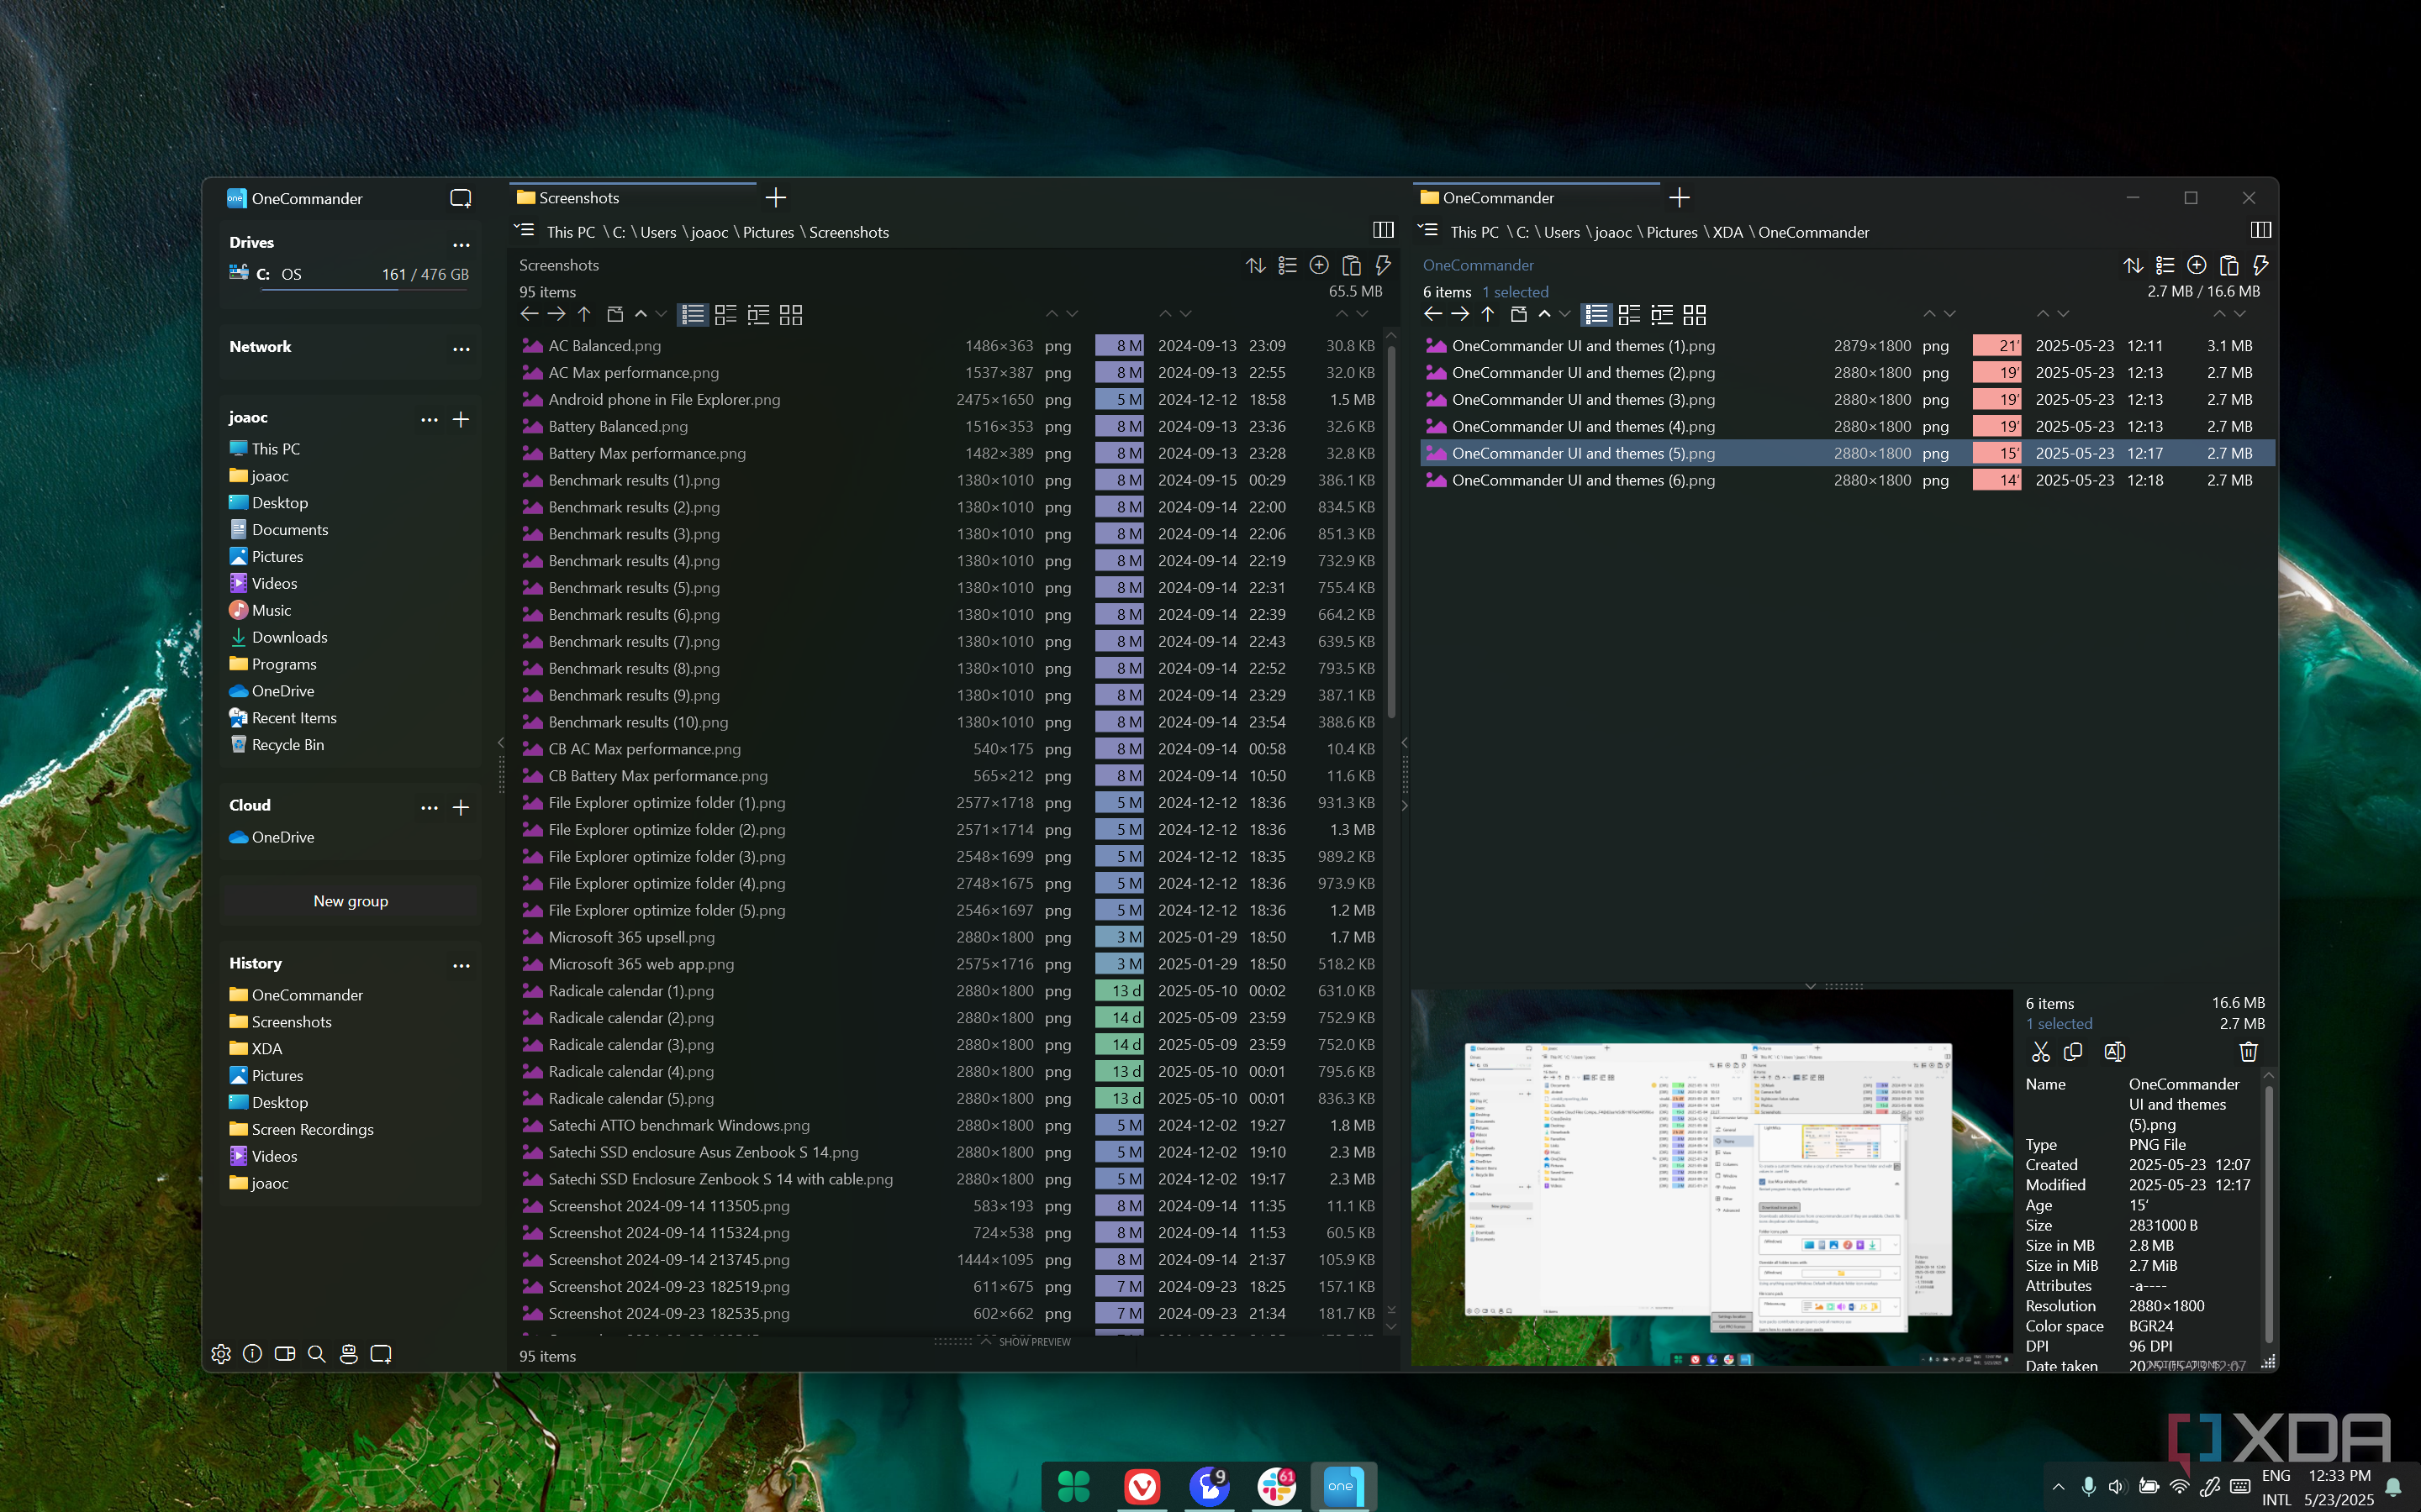Click the info icon in bottom sidebar

tap(253, 1353)
